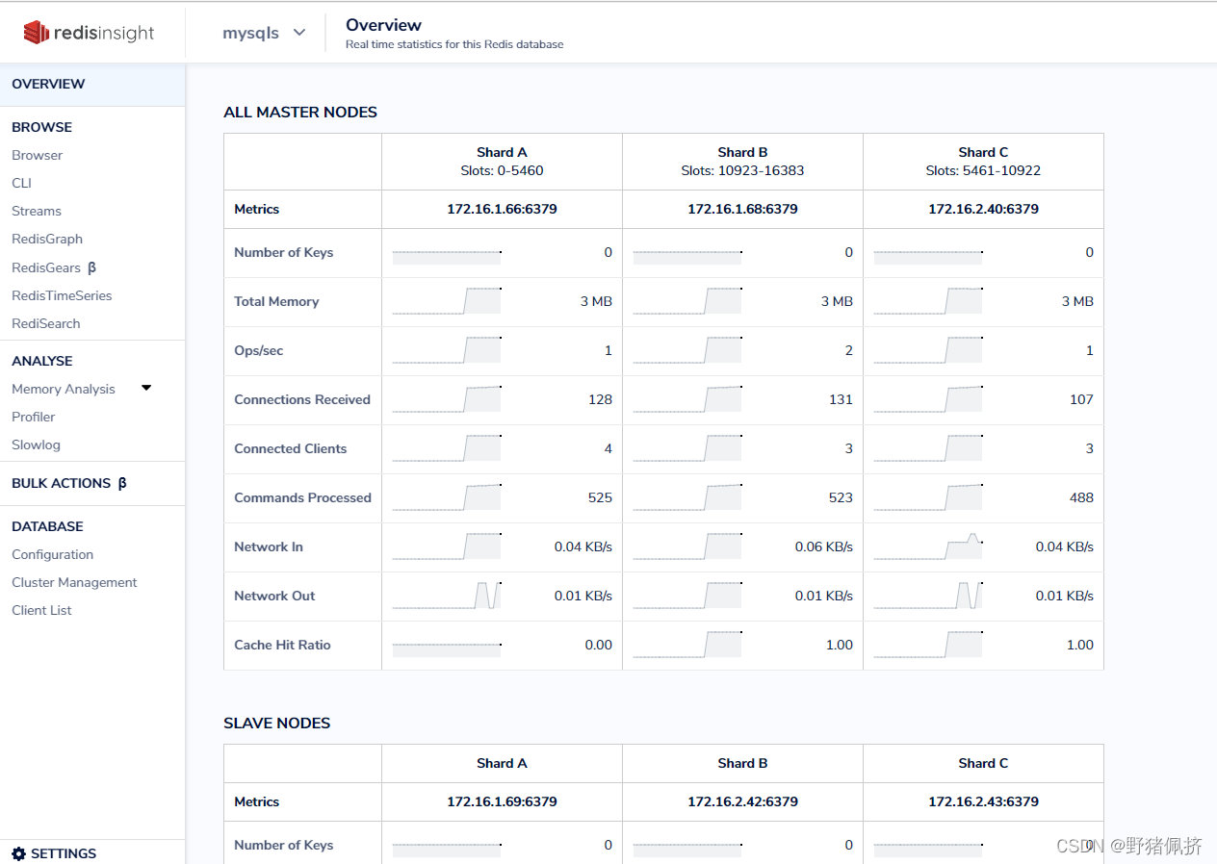
Task: Click Shard C Connections Received value 107
Action: click(x=1081, y=399)
